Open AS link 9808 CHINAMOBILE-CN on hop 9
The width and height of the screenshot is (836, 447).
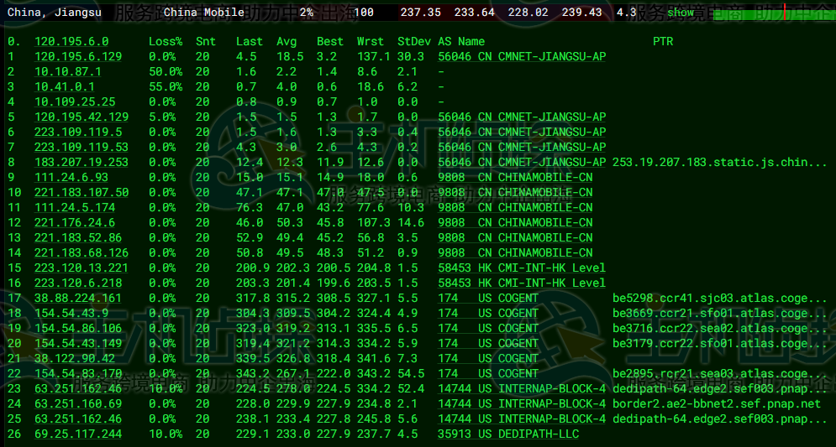pyautogui.click(x=516, y=177)
